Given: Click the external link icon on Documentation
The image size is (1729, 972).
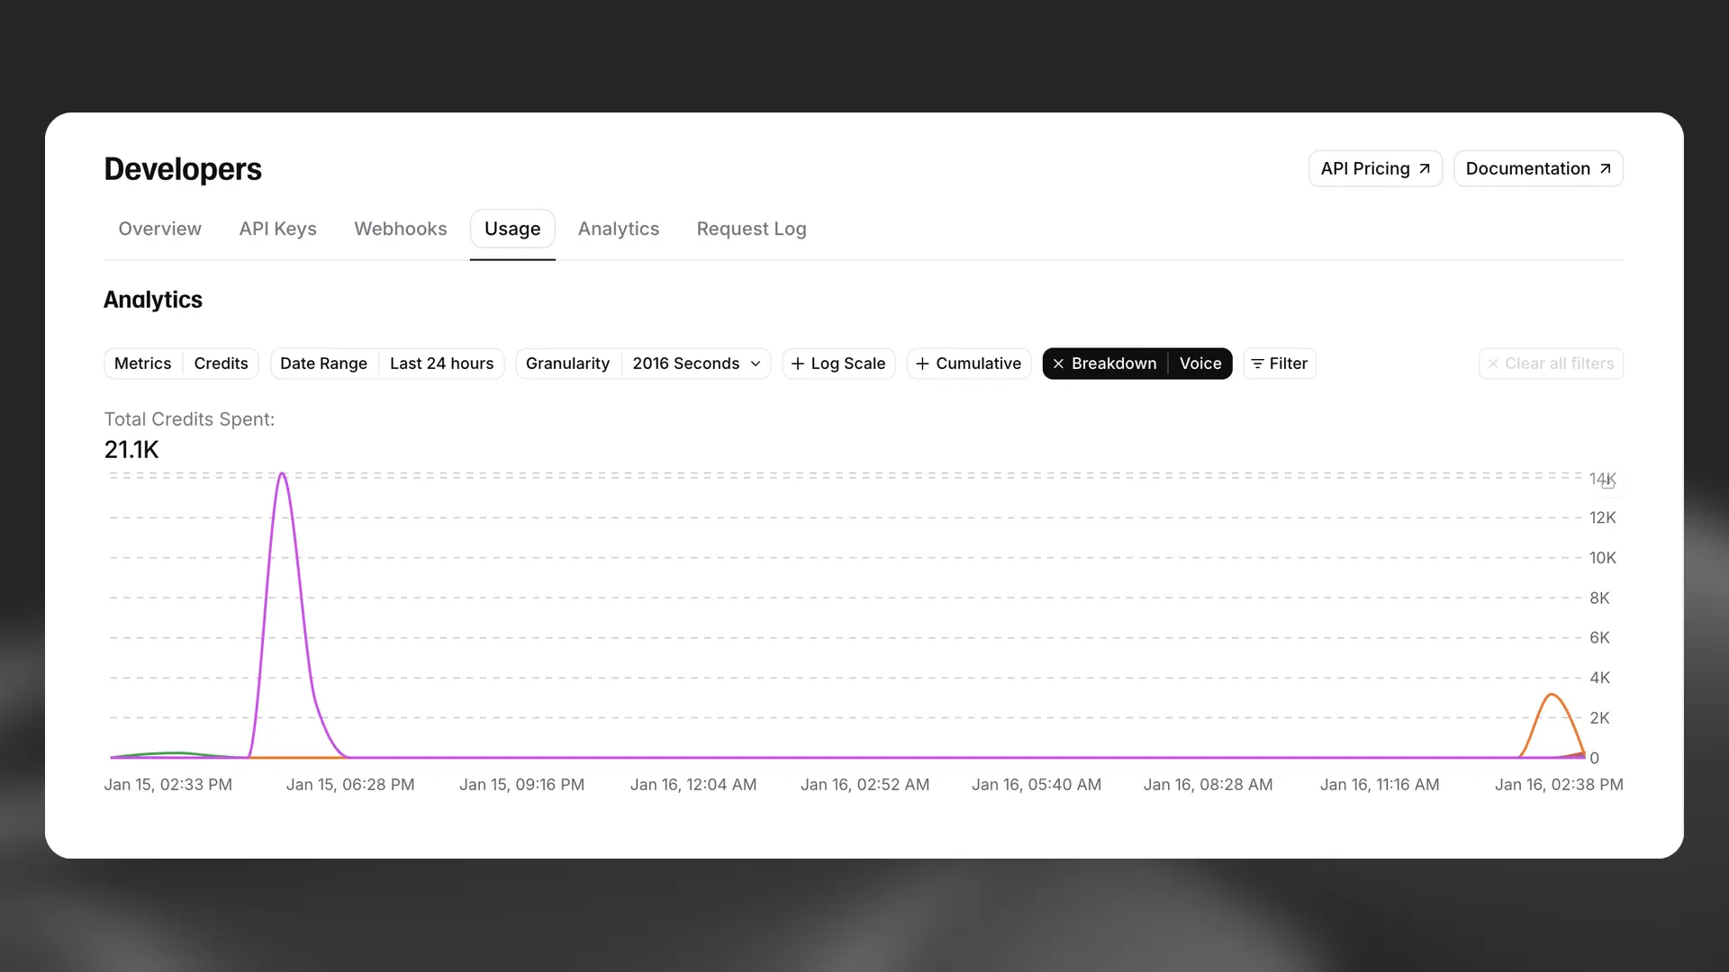Looking at the screenshot, I should [x=1604, y=168].
